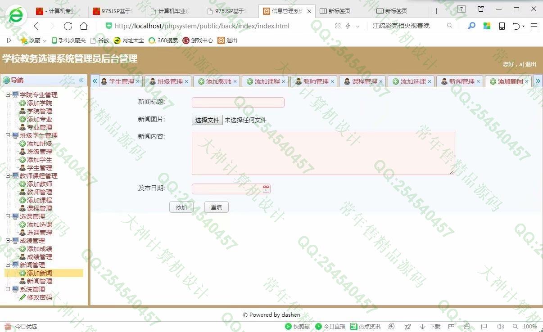
Task: Open new browser tab with plus icon
Action: [436, 11]
